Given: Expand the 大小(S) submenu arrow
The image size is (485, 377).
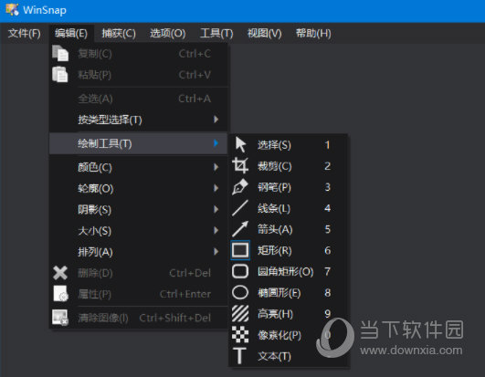Looking at the screenshot, I should point(216,231).
